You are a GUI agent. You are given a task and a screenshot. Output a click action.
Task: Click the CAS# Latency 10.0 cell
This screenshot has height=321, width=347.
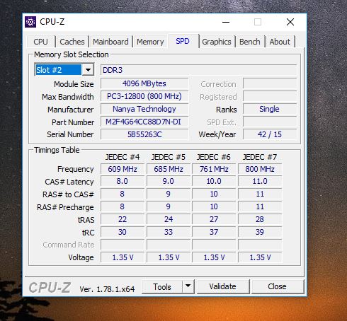coord(214,181)
